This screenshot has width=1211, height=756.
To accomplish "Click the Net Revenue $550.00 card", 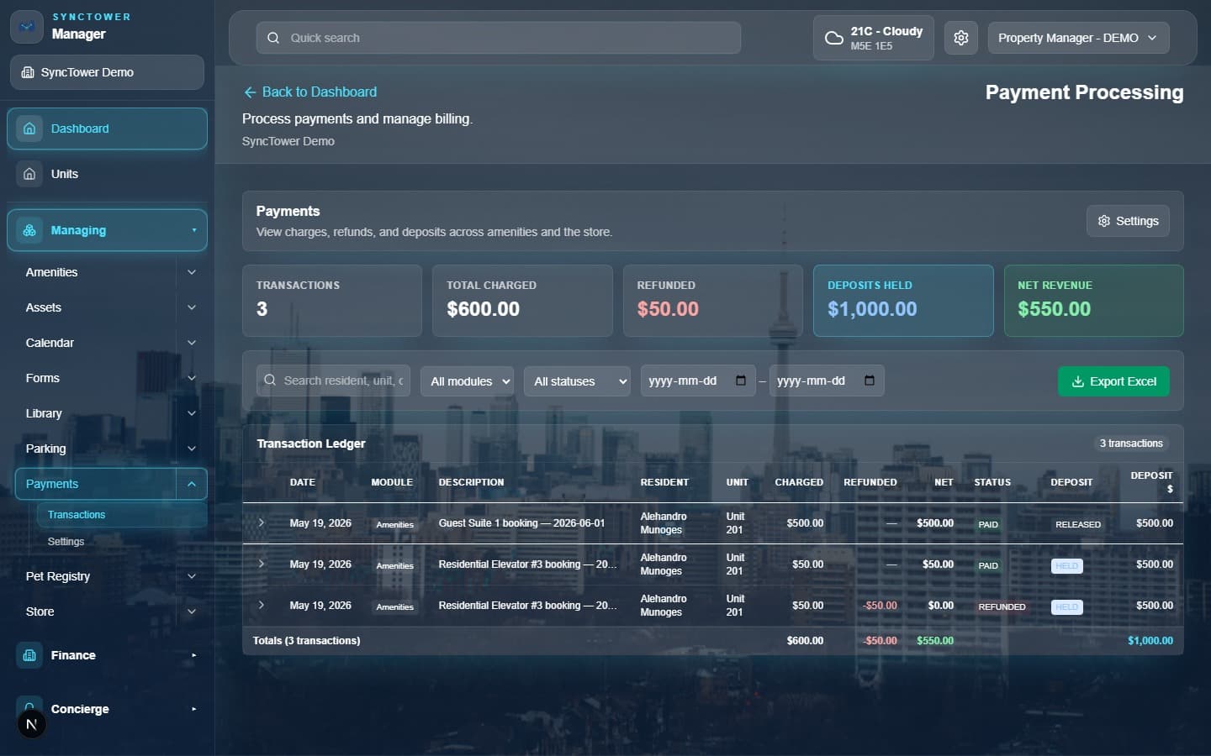I will click(x=1093, y=301).
